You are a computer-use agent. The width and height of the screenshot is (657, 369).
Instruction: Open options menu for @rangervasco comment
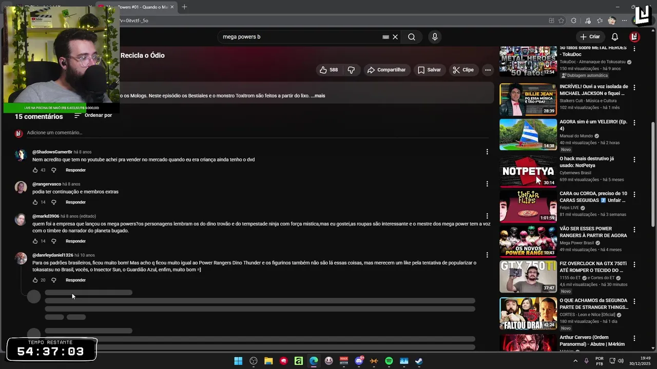pos(487,184)
